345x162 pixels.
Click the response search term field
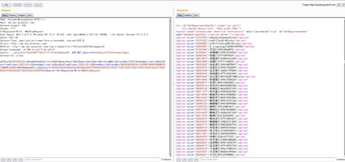(267, 159)
